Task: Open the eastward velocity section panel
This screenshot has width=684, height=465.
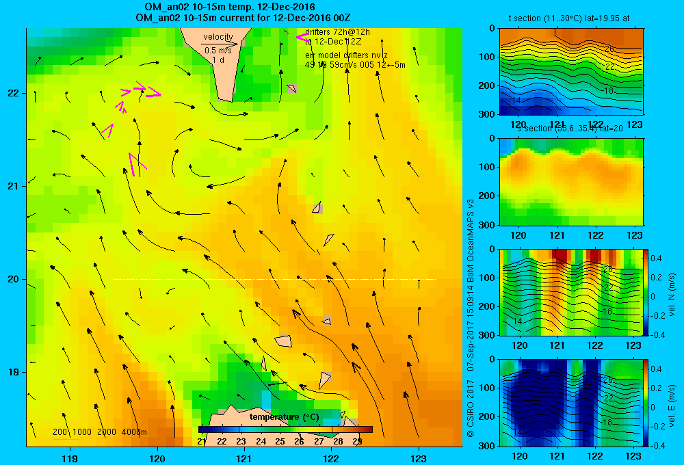Action: (571, 403)
